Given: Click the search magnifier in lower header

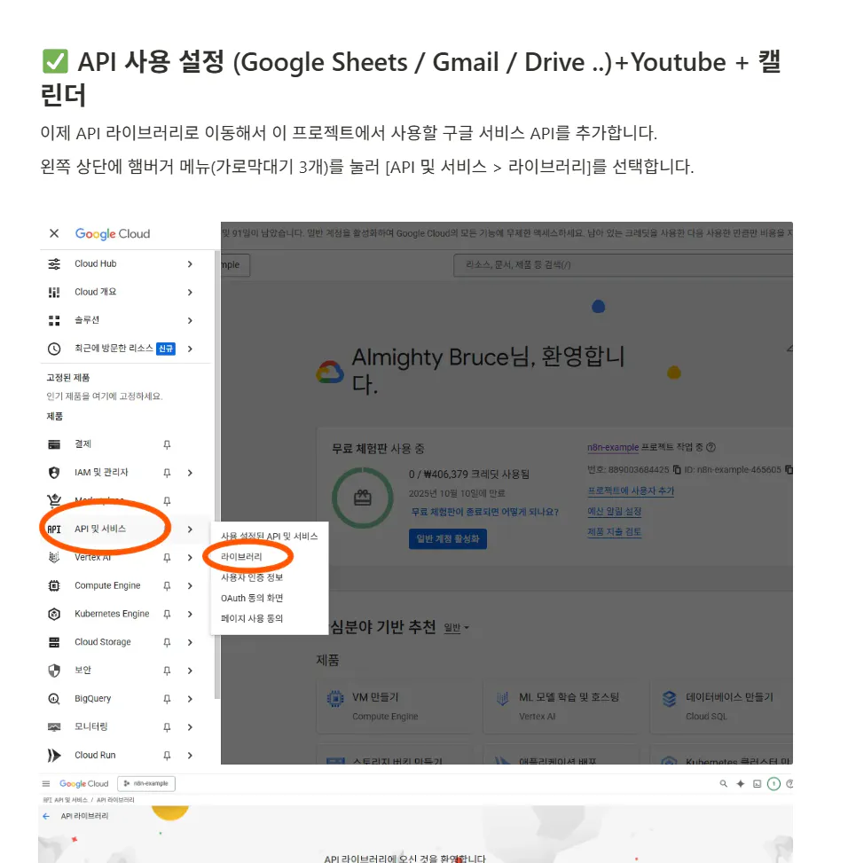Looking at the screenshot, I should click(x=723, y=784).
